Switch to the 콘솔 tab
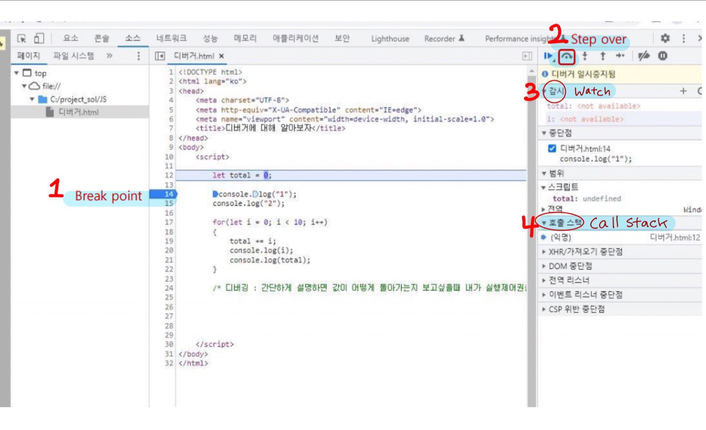 tap(101, 38)
